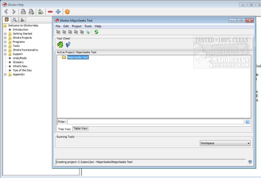Close the Ghidra MajorGeeks Test window
261x178 pixels.
(x=250, y=21)
